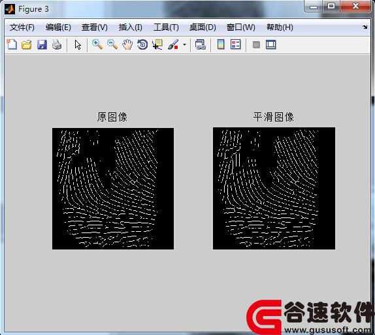The image size is (375, 335).
Task: Insert a legend using toolbar icon
Action: (x=236, y=44)
